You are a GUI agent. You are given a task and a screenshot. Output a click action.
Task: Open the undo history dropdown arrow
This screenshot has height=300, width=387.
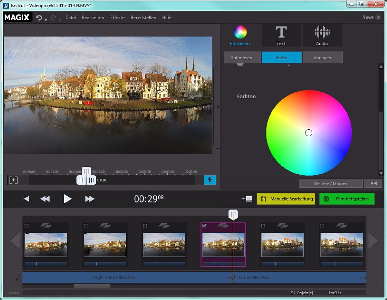[46, 19]
